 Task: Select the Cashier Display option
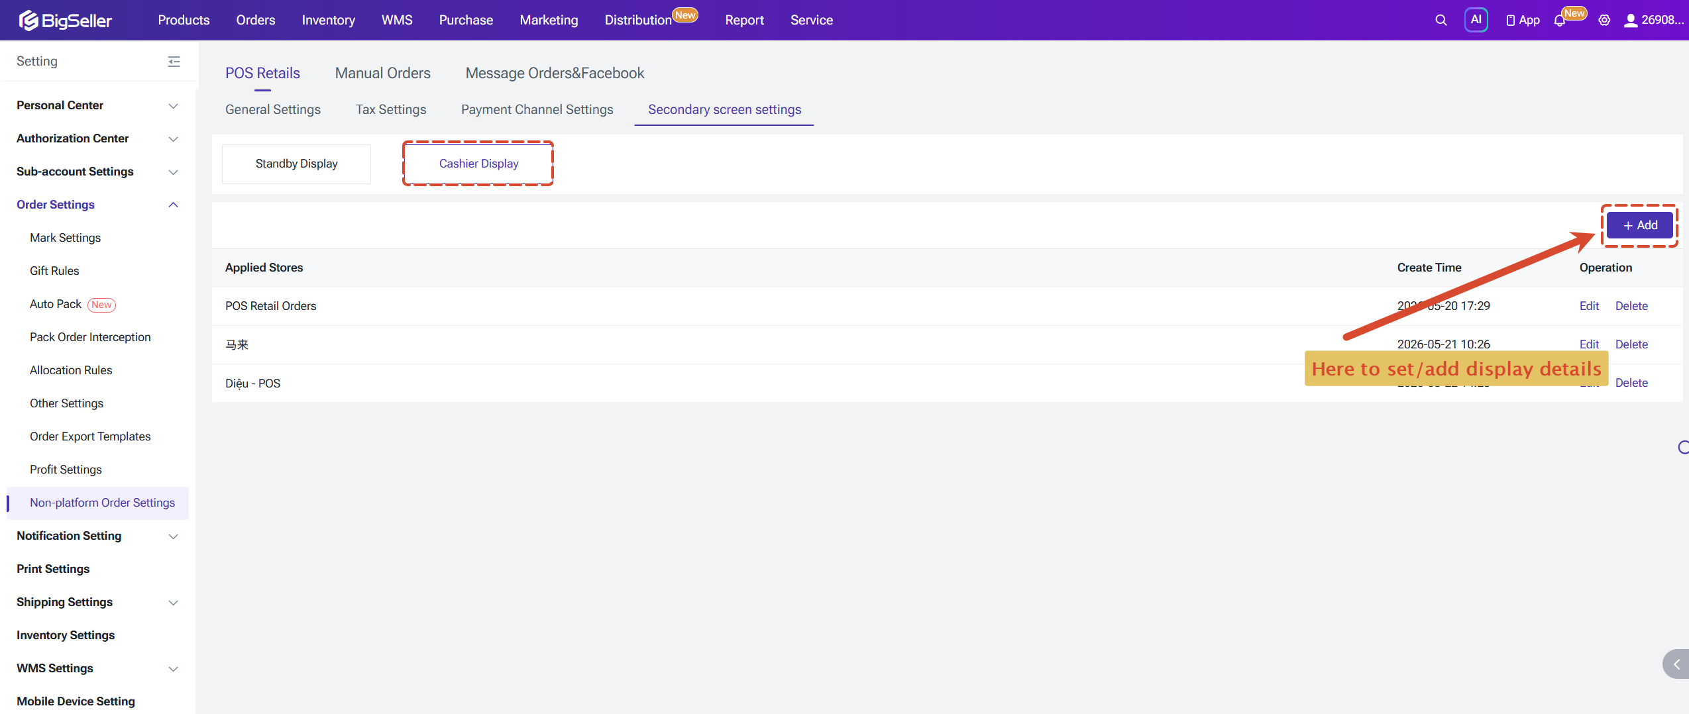(478, 164)
